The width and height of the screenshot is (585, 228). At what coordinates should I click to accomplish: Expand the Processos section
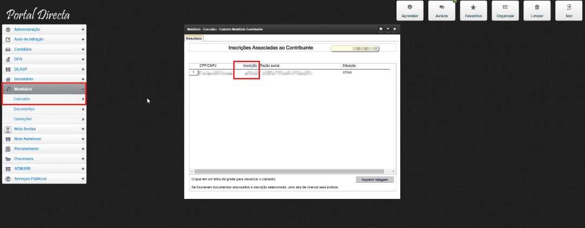pyautogui.click(x=83, y=158)
